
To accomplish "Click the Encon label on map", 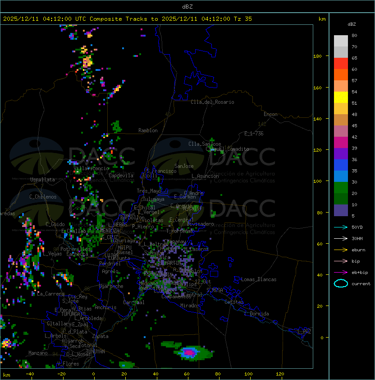I will pyautogui.click(x=270, y=114).
